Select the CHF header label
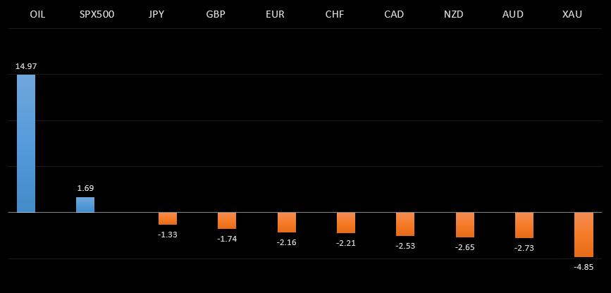Viewport: 611px width, 293px height. (x=335, y=14)
